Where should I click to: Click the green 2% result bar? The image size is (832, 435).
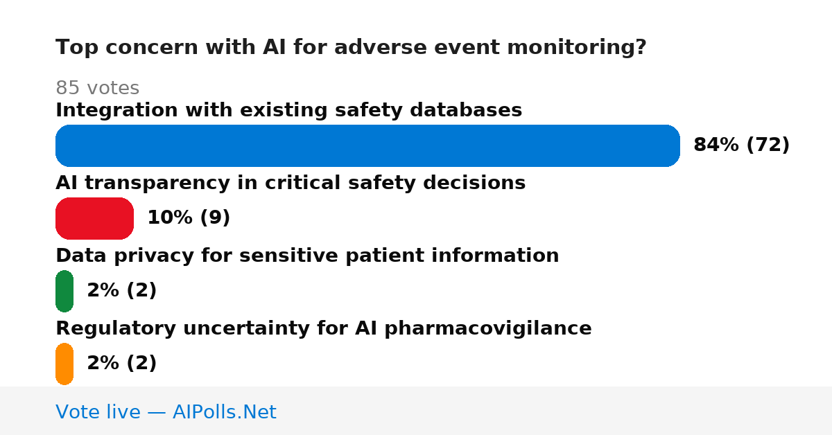tap(64, 291)
